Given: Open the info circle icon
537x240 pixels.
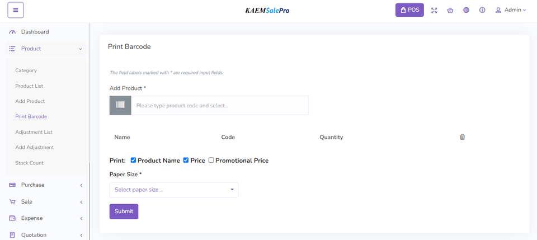Looking at the screenshot, I should tap(482, 10).
